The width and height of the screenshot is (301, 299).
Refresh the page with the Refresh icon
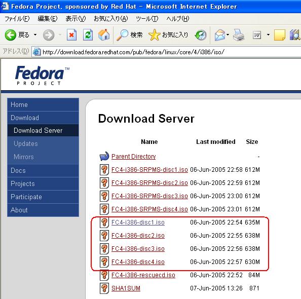click(x=88, y=35)
